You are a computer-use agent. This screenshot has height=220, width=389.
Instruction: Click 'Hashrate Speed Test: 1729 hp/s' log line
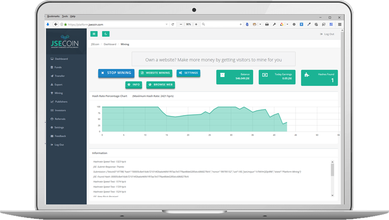point(109,187)
